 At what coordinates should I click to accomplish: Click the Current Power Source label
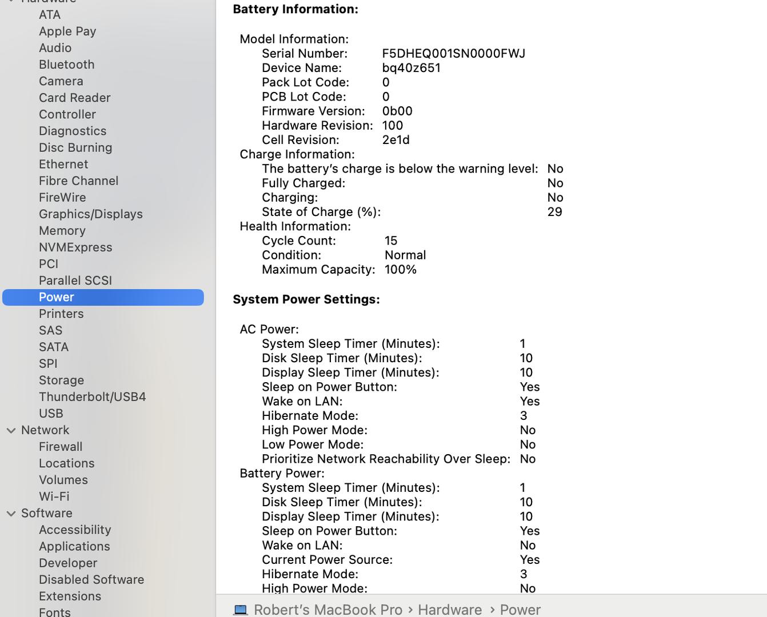327,560
